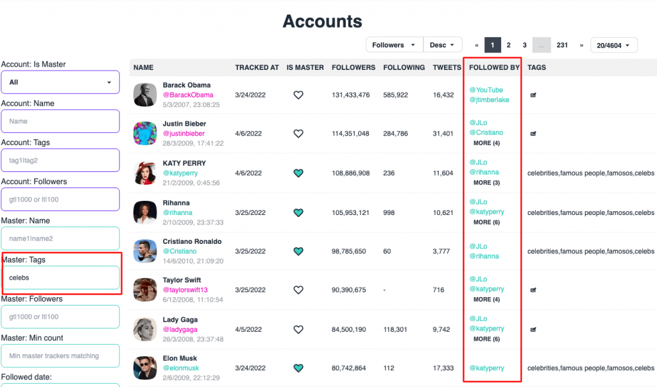Image resolution: width=657 pixels, height=387 pixels.
Task: Click the Master: Tags input field
Action: pos(60,277)
